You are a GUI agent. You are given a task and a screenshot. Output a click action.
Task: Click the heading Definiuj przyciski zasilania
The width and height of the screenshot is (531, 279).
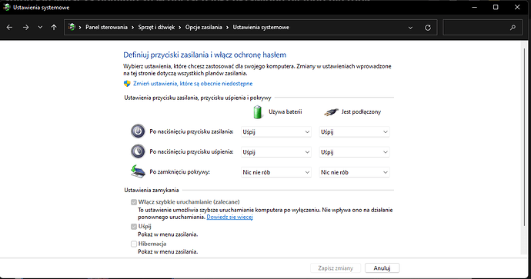205,55
